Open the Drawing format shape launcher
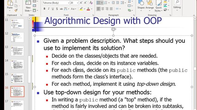Screen dimensions: 197x110 170,15
